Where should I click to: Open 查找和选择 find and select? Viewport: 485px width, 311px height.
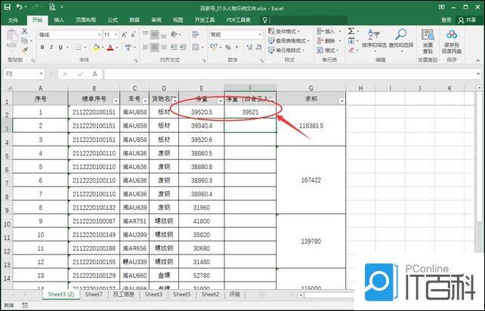tap(401, 41)
